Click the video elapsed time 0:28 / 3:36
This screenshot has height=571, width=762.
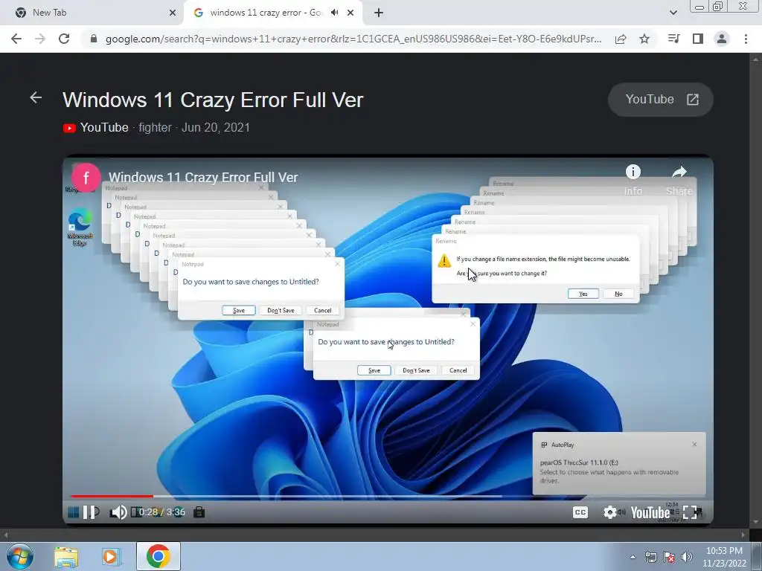pyautogui.click(x=161, y=512)
